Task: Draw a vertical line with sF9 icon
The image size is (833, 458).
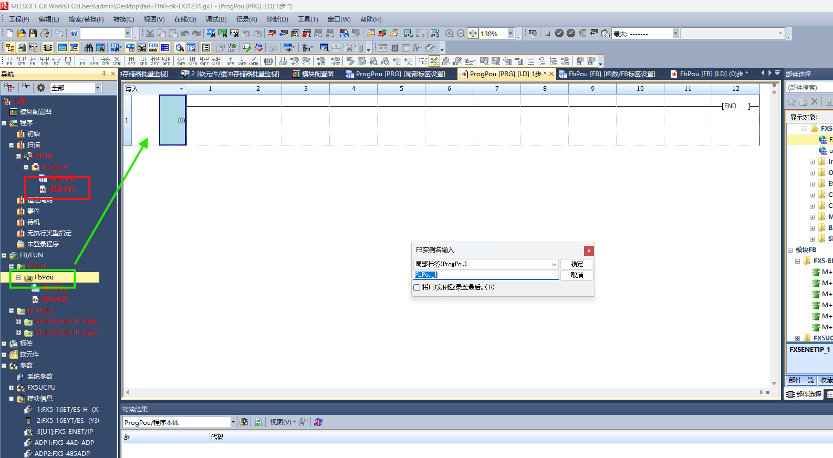Action: click(x=94, y=61)
